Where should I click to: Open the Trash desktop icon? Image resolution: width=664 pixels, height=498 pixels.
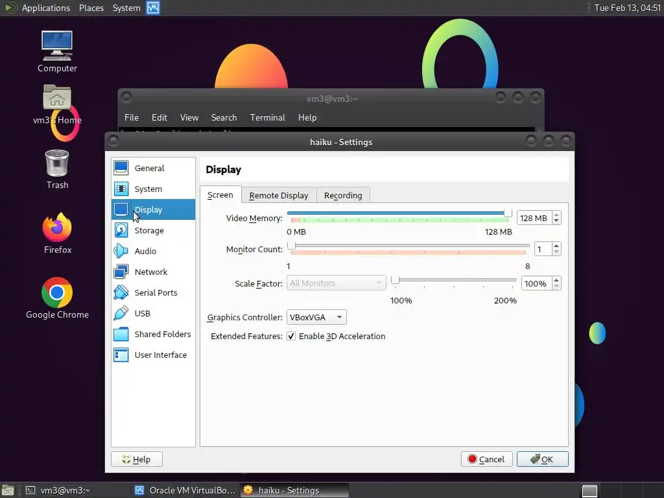57,163
